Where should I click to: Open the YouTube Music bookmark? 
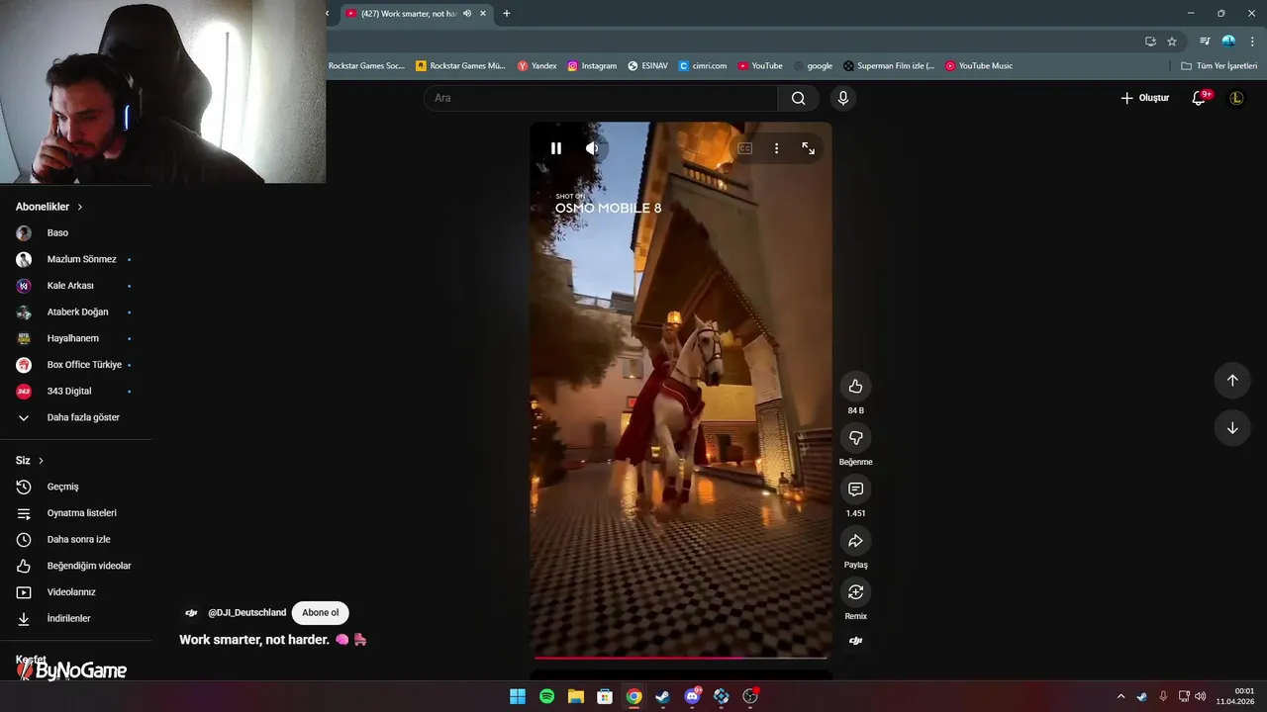[x=979, y=66]
